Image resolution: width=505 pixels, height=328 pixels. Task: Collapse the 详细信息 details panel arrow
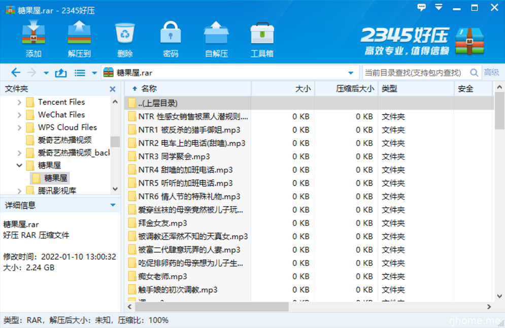pos(113,205)
